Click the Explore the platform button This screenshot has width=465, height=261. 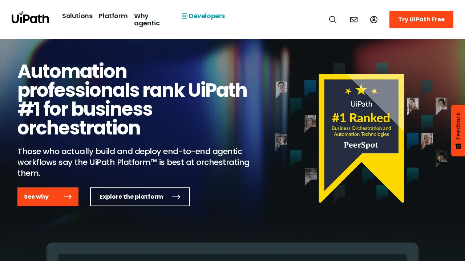[140, 197]
